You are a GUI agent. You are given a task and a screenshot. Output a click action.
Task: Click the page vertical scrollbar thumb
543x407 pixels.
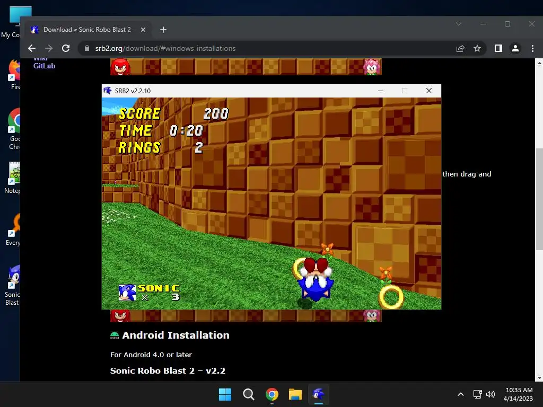point(539,199)
